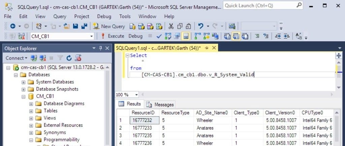This screenshot has height=146, width=345.
Task: Open the Connect dropdown in Object Explorer
Action: pos(17,58)
